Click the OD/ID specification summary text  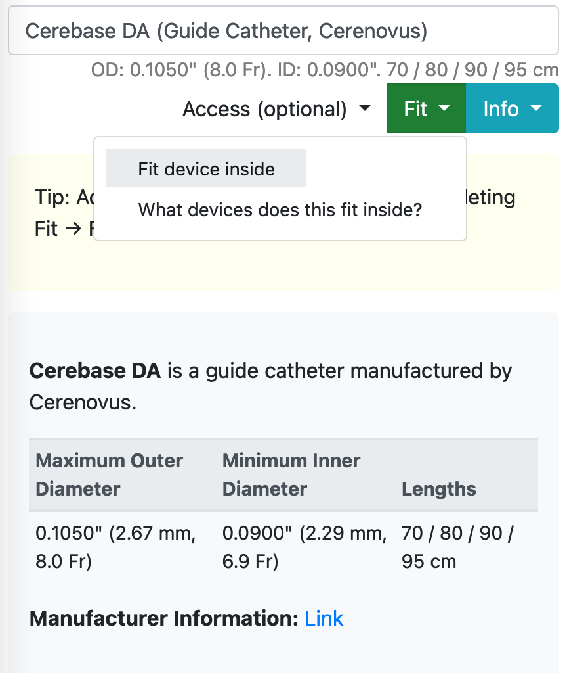[x=324, y=70]
